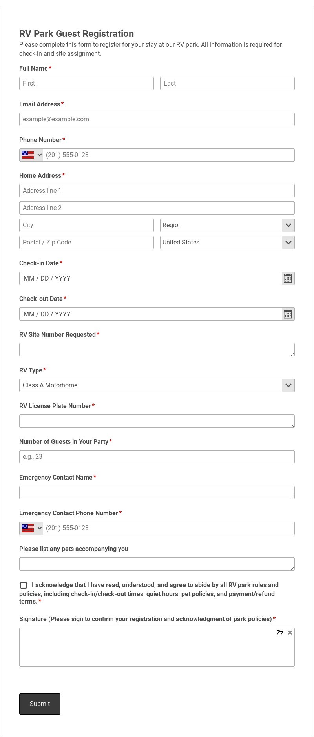Focus the First name field
The height and width of the screenshot is (737, 314).
86,84
